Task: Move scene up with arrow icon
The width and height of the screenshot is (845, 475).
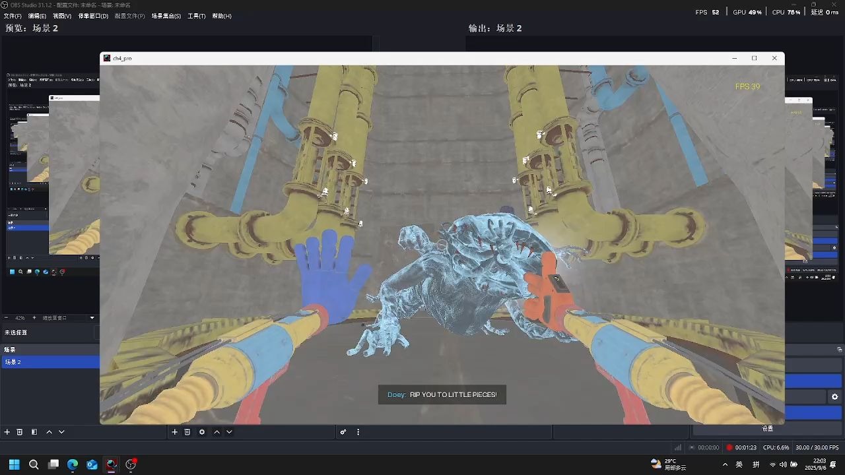Action: 49,432
